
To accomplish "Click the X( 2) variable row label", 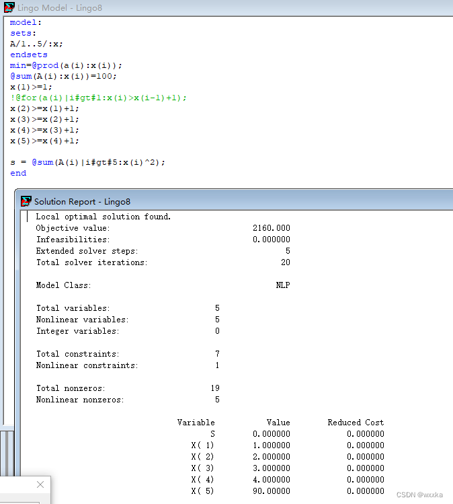I will [202, 457].
